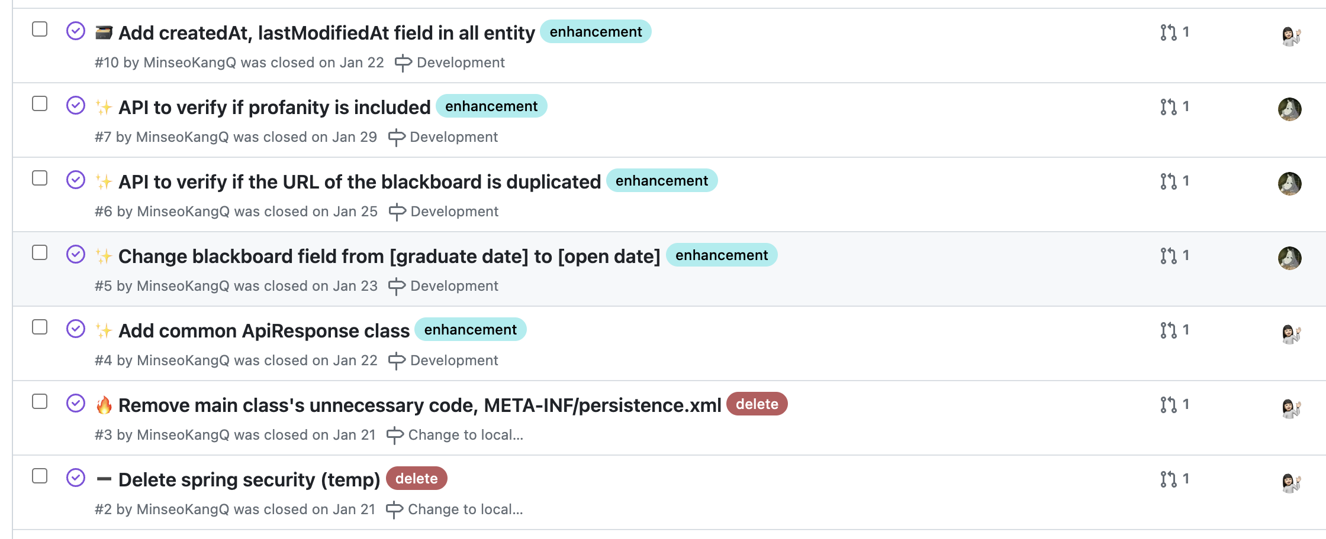The height and width of the screenshot is (539, 1326).
Task: Click the Development milestone icon for issue #7
Action: coord(397,138)
